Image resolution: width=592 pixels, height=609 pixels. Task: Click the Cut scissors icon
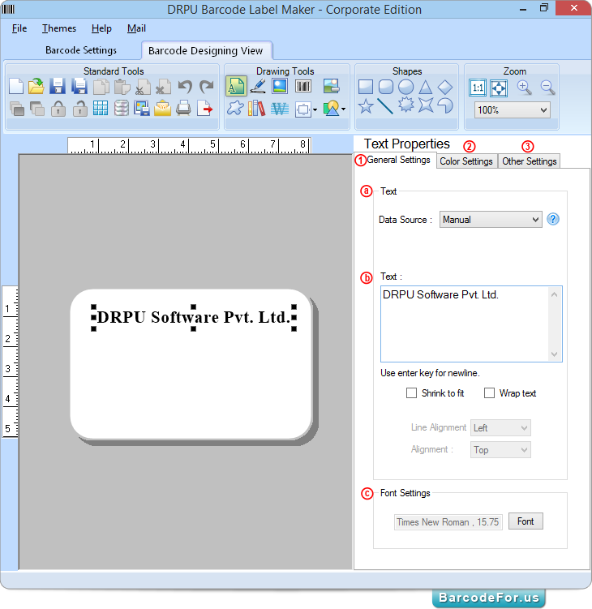[143, 86]
